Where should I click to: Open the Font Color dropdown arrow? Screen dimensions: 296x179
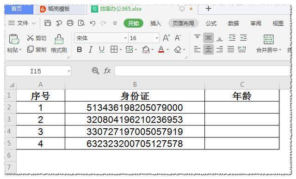pos(167,50)
